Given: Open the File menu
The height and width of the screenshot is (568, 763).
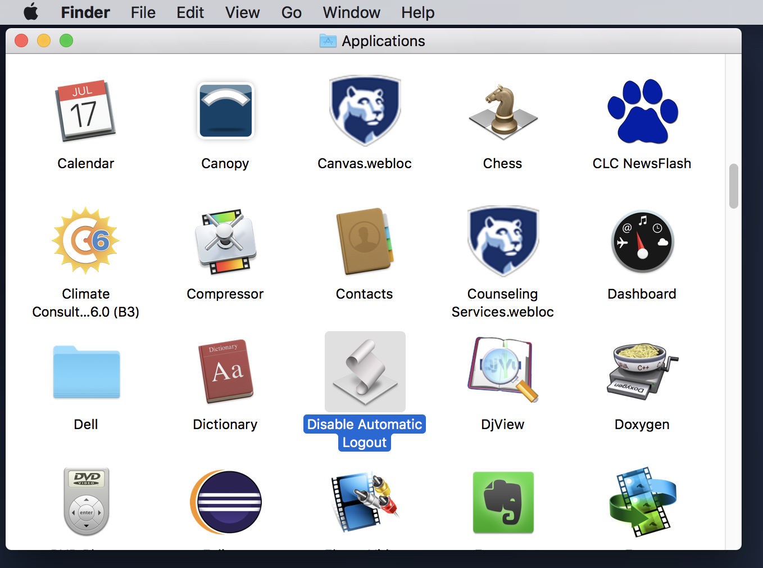Looking at the screenshot, I should (x=143, y=12).
